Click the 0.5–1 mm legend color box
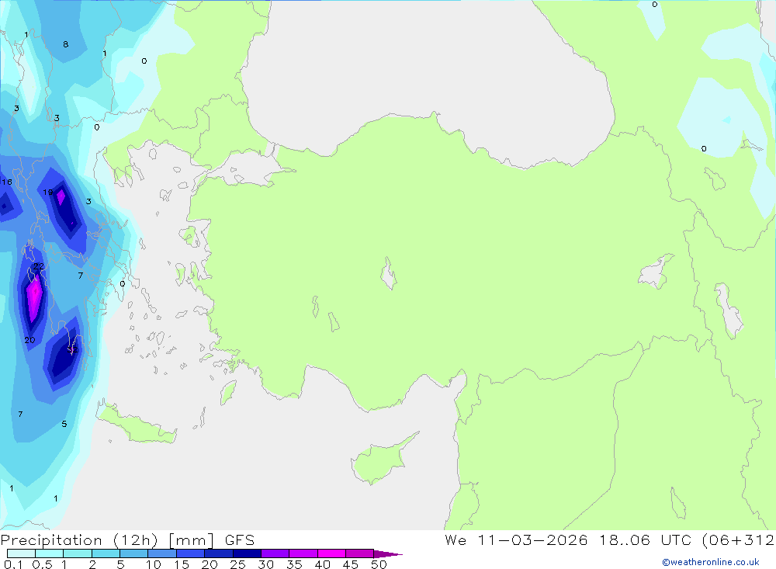 50,553
